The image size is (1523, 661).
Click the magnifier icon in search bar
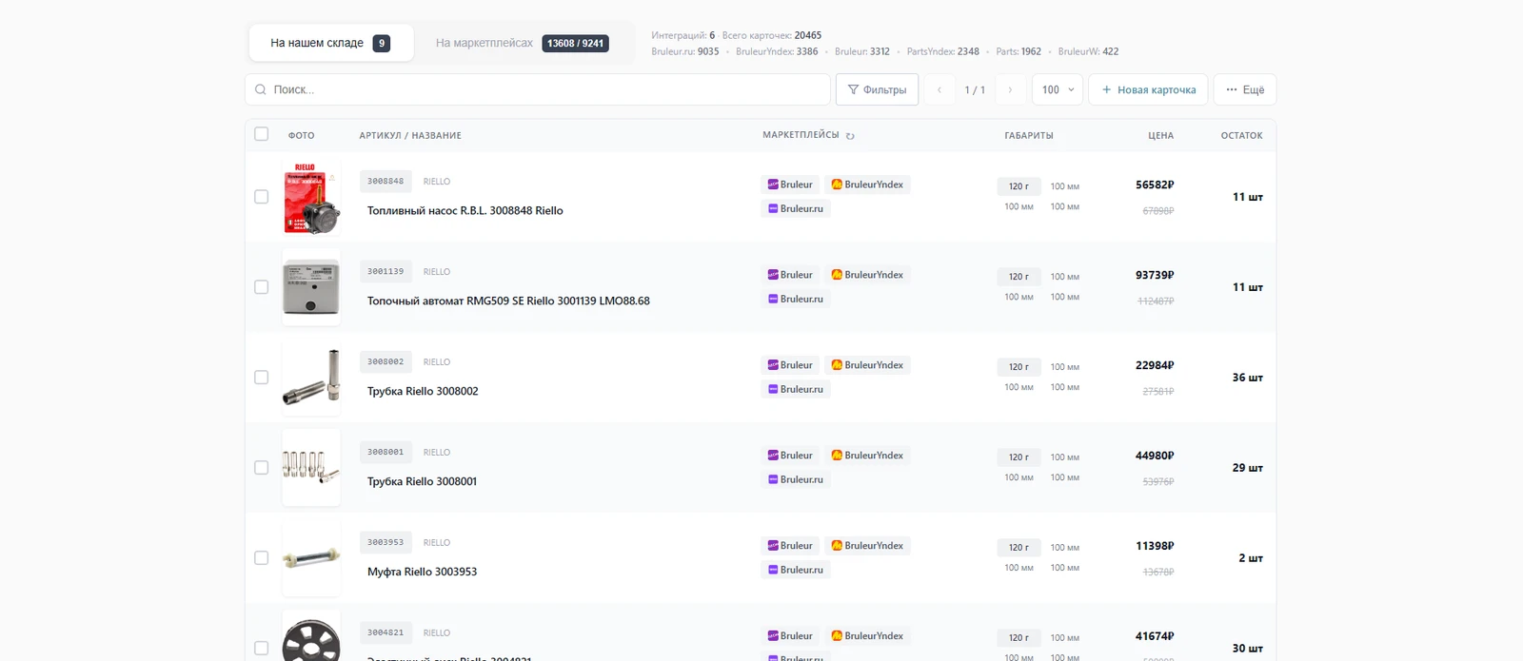[x=261, y=89]
